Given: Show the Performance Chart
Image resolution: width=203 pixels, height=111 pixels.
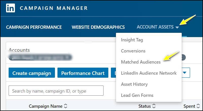Looking at the screenshot, I should tap(83, 73).
